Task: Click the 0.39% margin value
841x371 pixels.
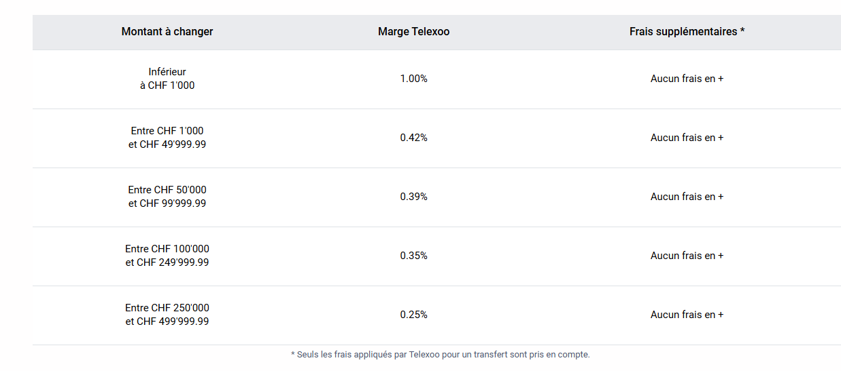Action: 413,197
